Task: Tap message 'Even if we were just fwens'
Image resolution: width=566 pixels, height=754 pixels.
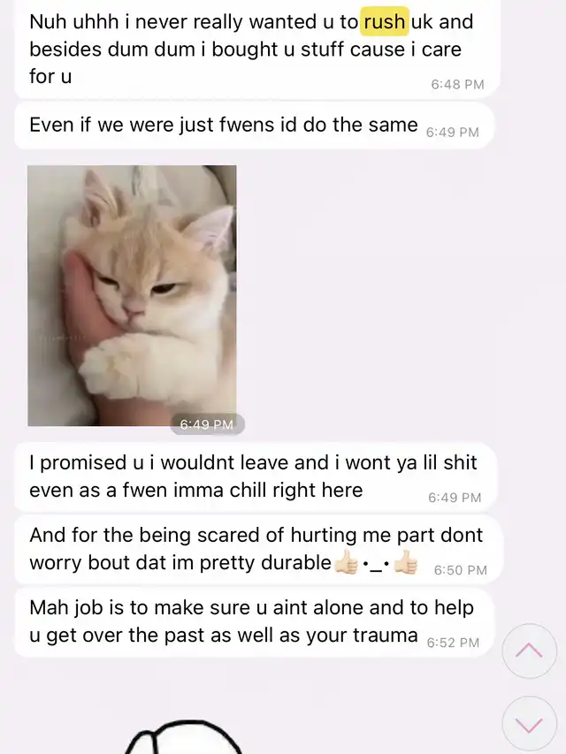Action: coord(254,126)
